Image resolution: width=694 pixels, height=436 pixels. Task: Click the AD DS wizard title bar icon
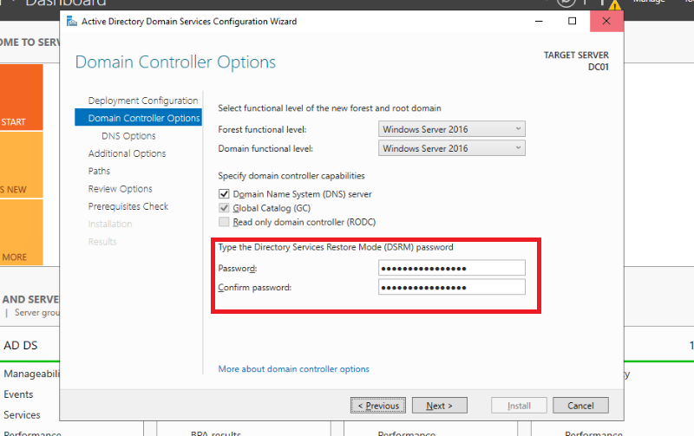[71, 21]
